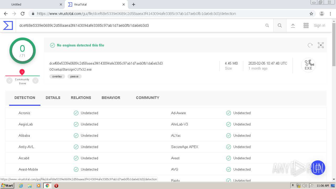Click the Acronis engine row name

tap(24, 113)
